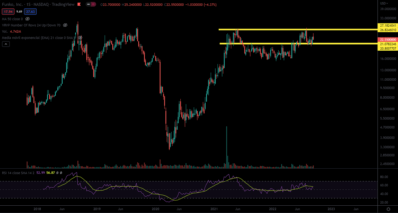Click the Media móvil exponencial (EMA) label
The image size is (398, 213).
(39, 38)
